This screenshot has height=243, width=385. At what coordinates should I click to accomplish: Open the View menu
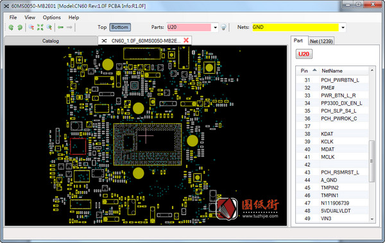[30, 17]
